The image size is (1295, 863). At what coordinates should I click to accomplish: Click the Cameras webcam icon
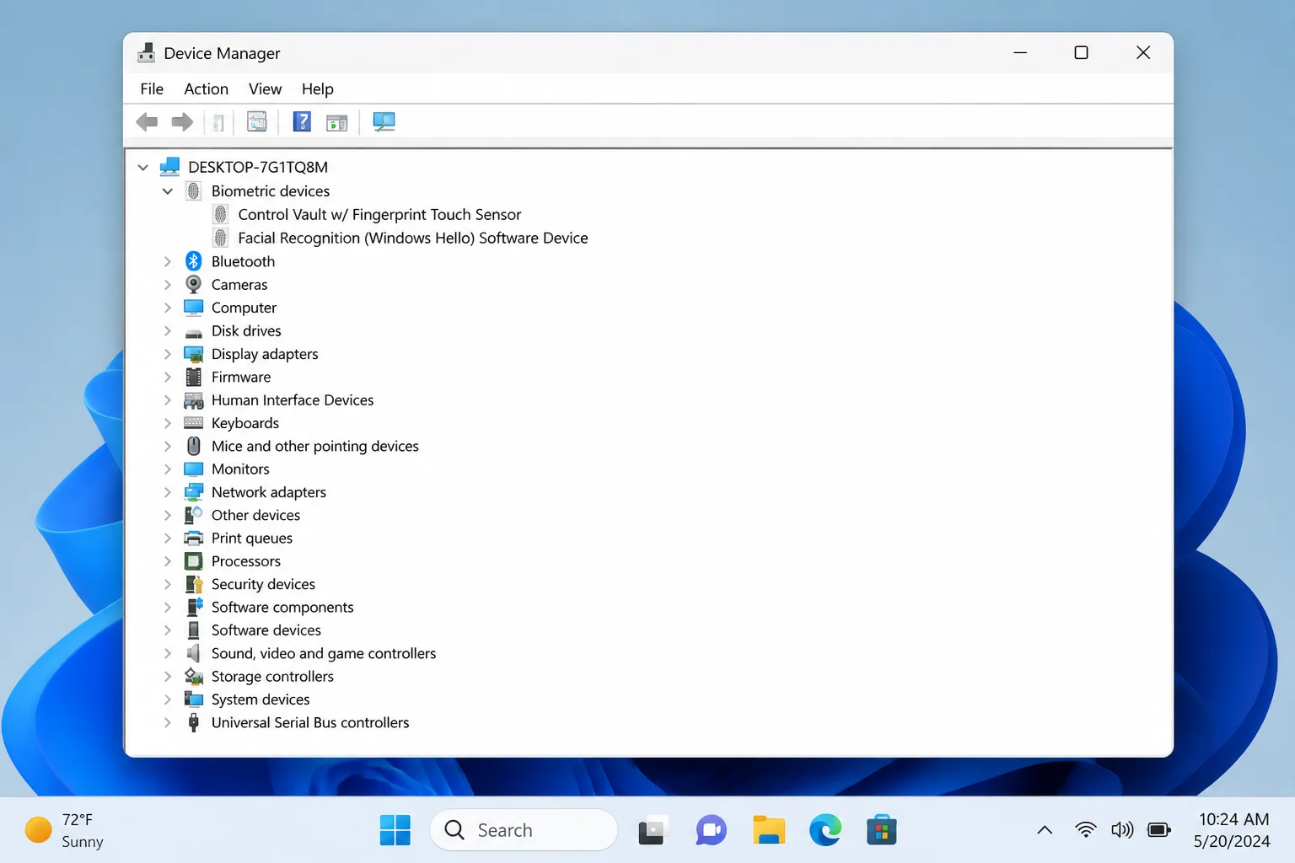click(194, 284)
